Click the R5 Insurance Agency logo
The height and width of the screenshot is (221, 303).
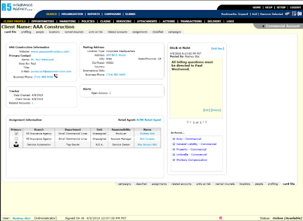17,7
